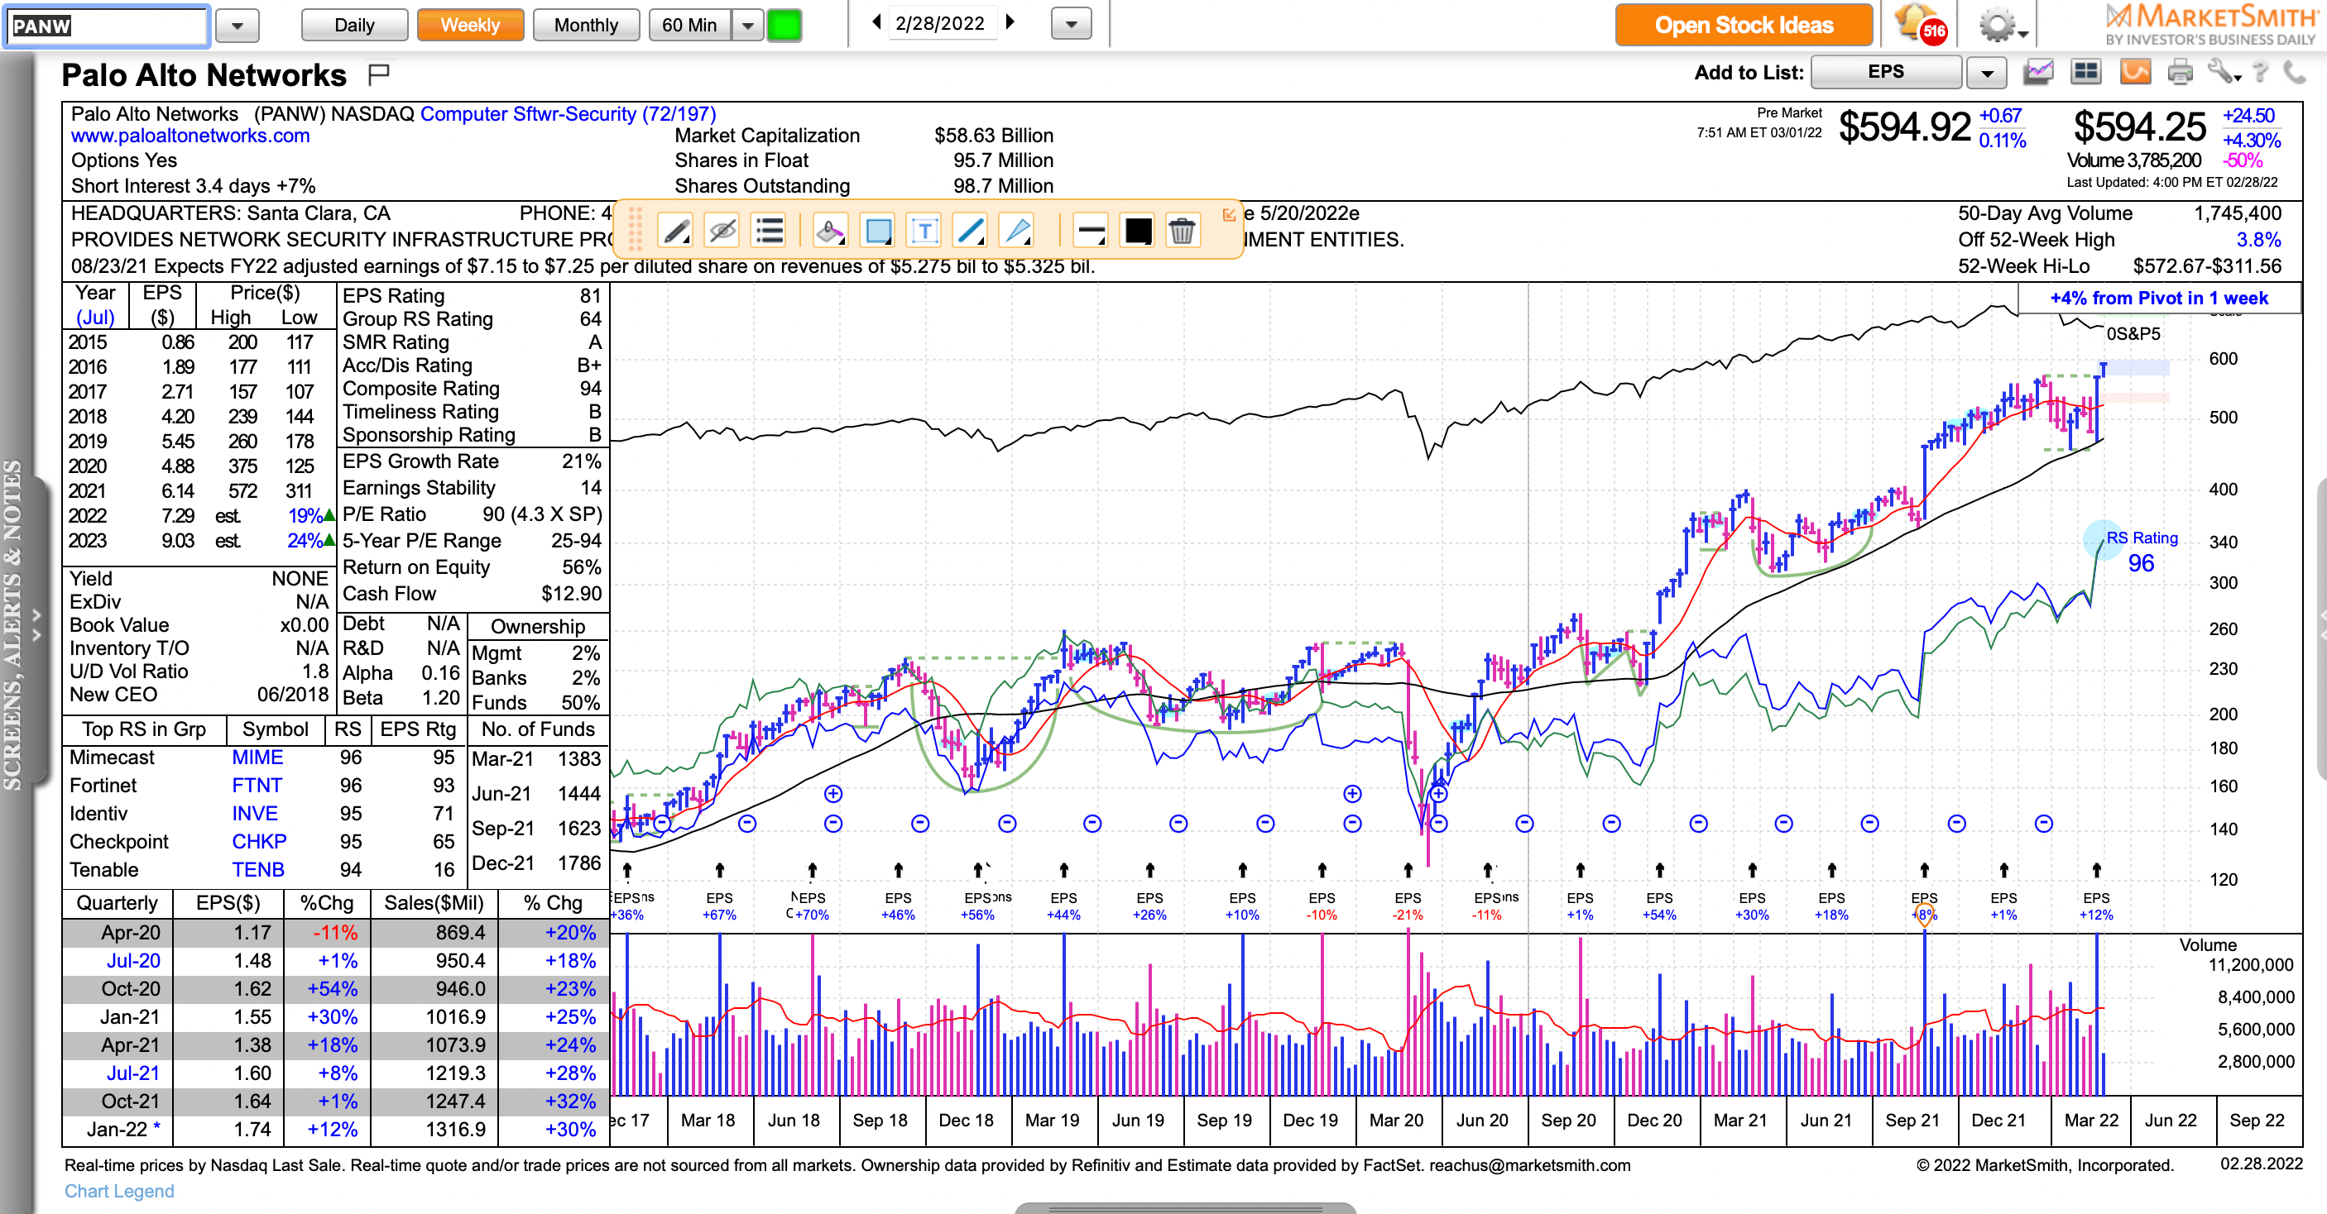Click the '+4% from Pivot in 1 week' label
Screen dimensions: 2327x1214
point(2158,298)
